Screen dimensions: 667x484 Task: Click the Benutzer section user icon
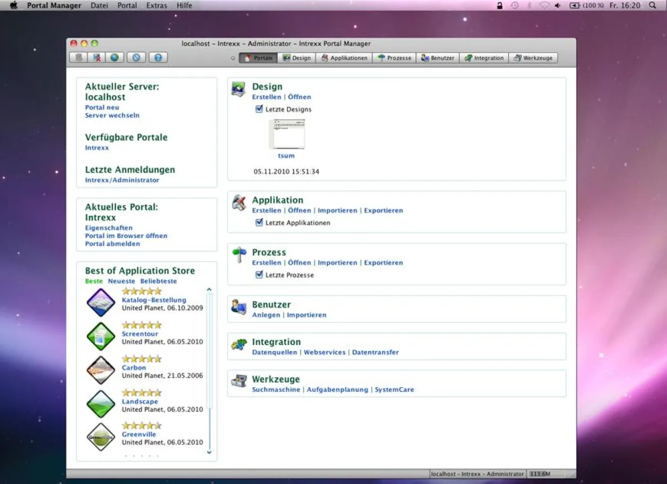(239, 307)
